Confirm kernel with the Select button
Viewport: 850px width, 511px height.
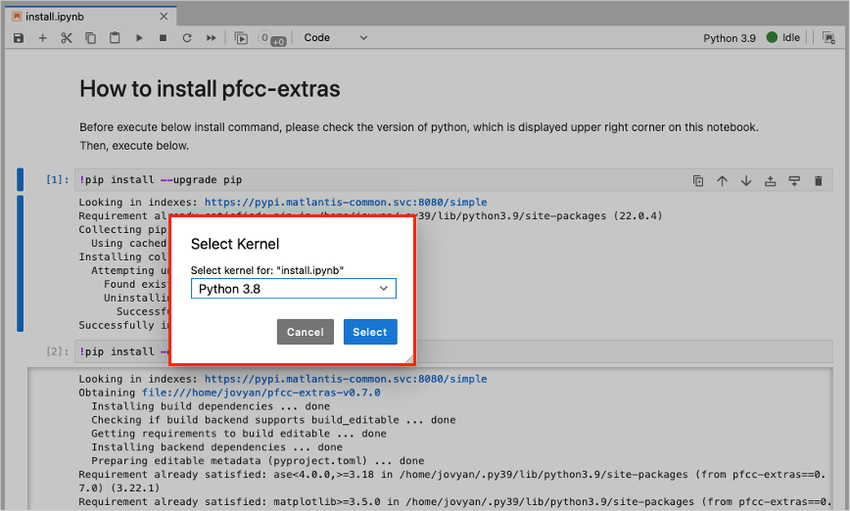(x=370, y=332)
